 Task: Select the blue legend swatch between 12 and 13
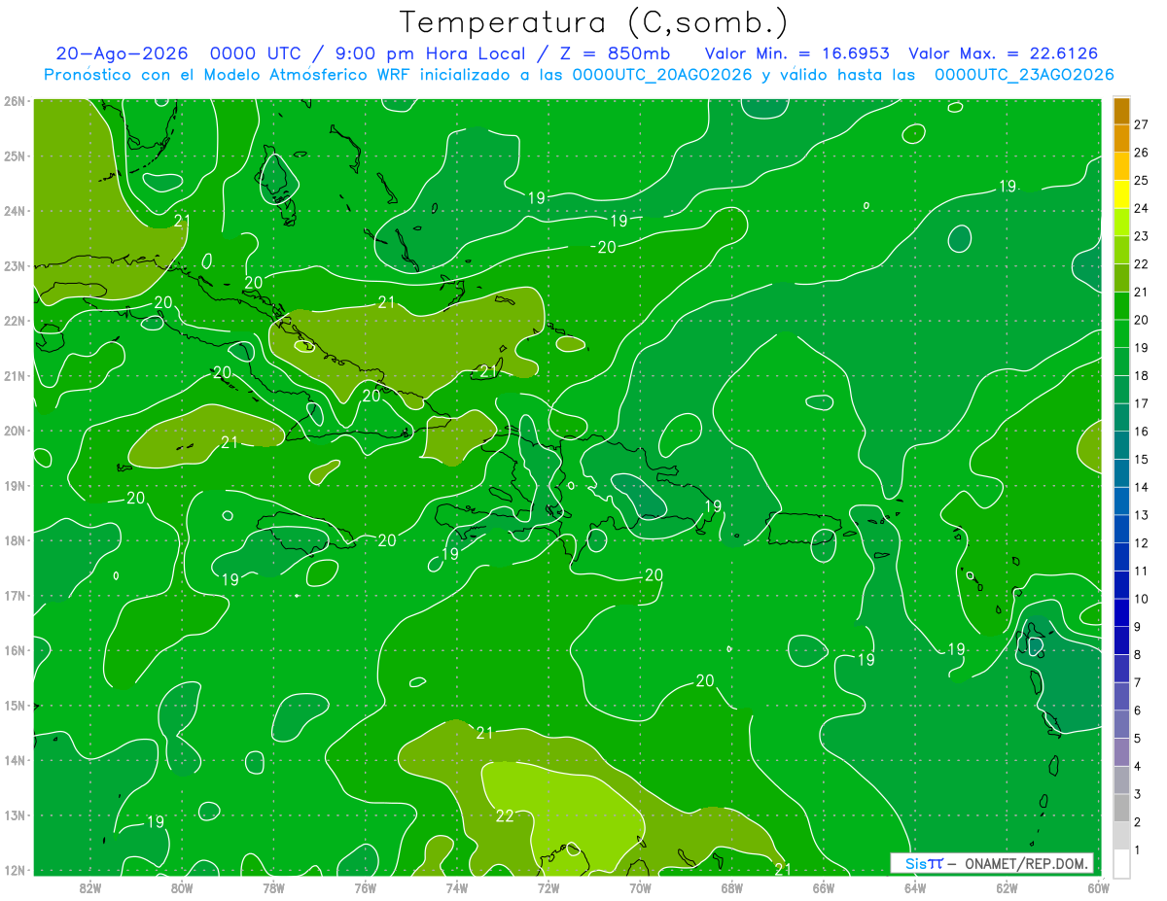coord(1122,529)
